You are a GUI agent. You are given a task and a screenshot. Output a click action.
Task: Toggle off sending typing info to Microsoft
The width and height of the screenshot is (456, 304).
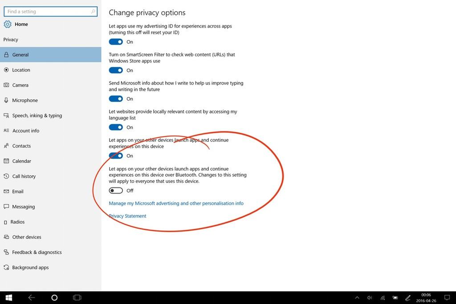pyautogui.click(x=116, y=99)
